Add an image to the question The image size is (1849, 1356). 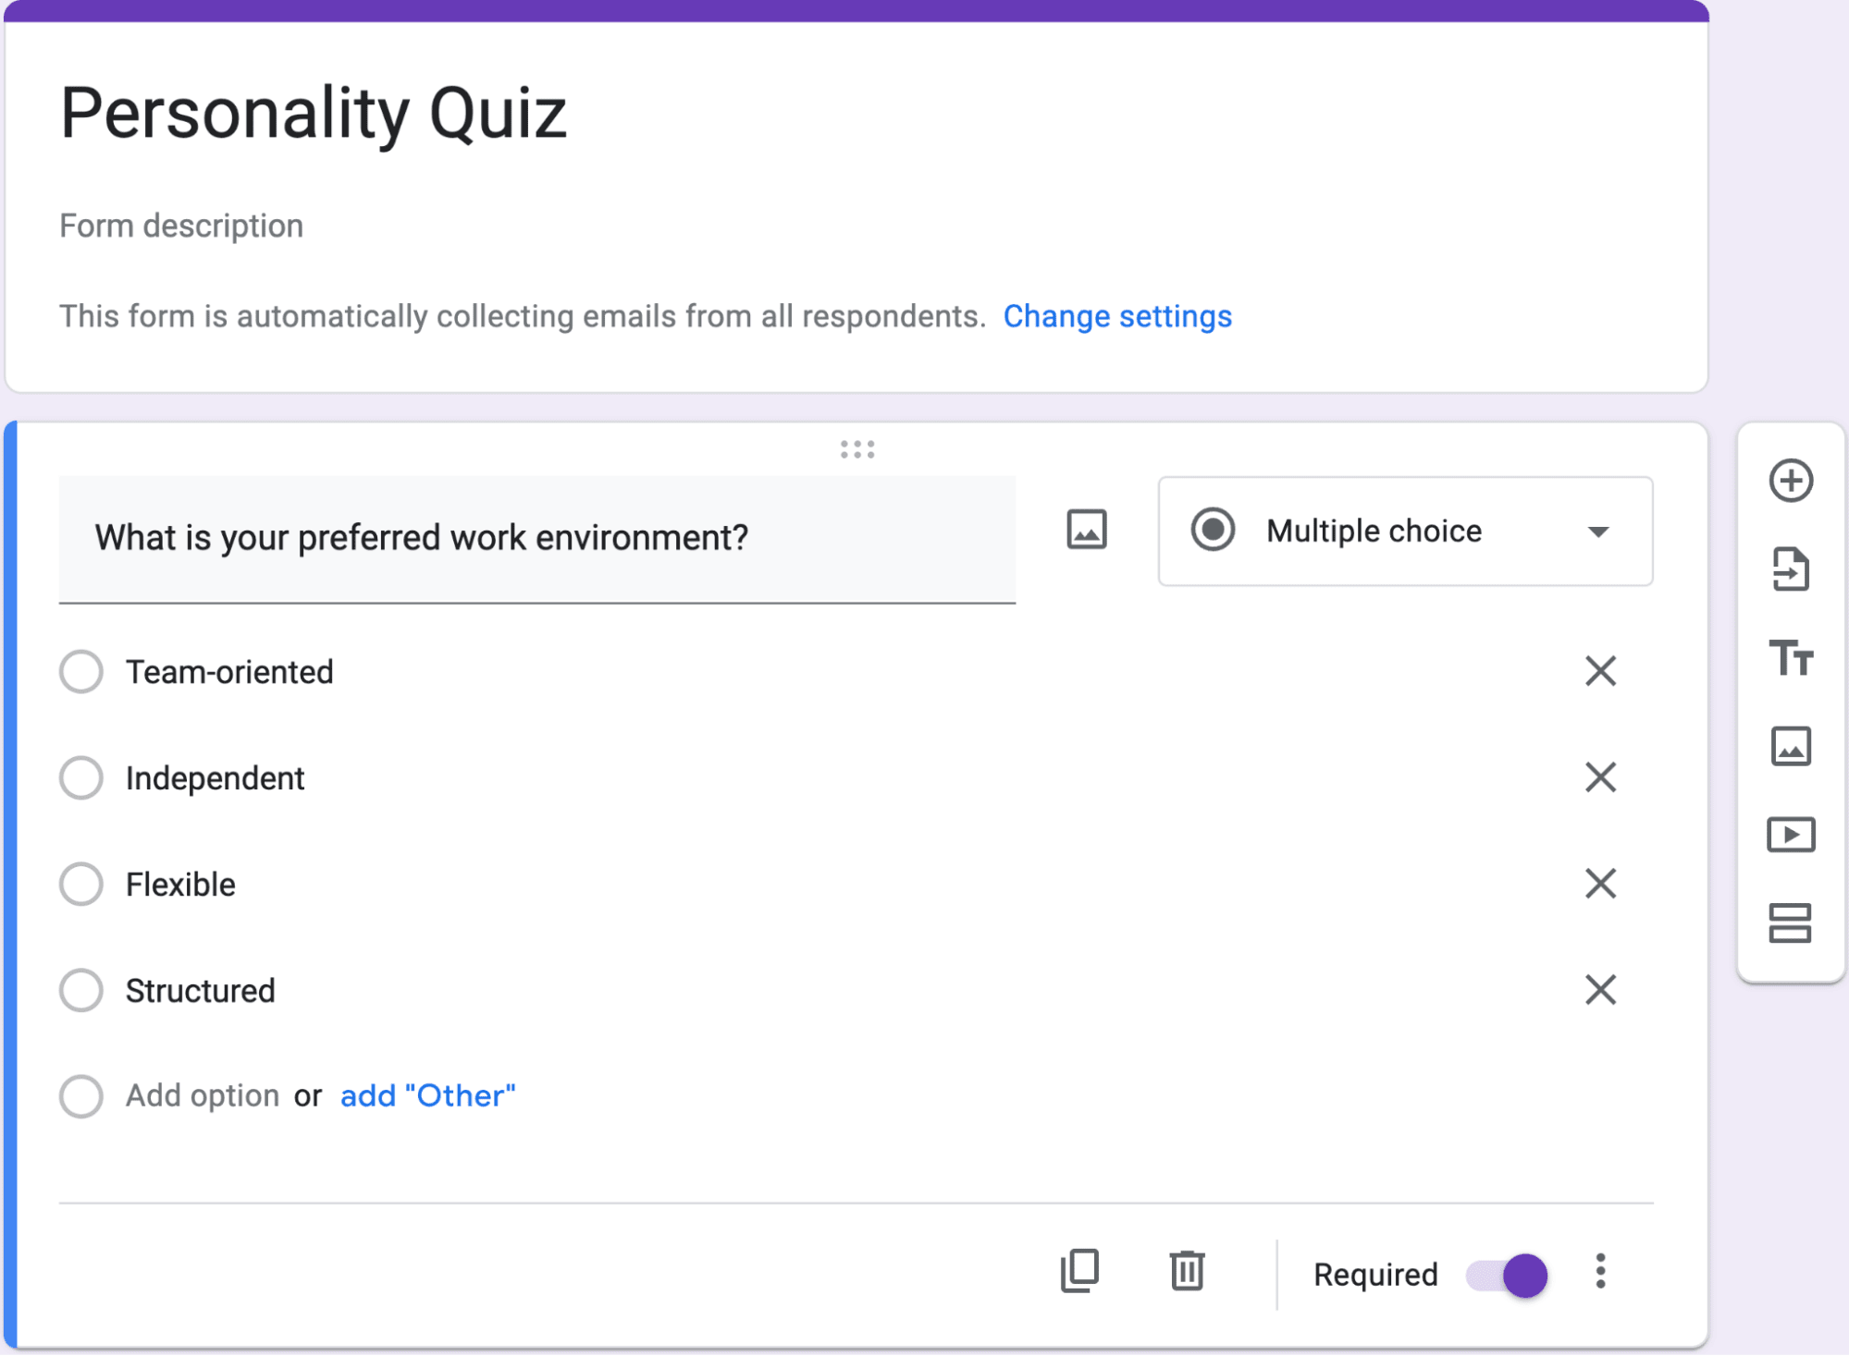point(1086,530)
